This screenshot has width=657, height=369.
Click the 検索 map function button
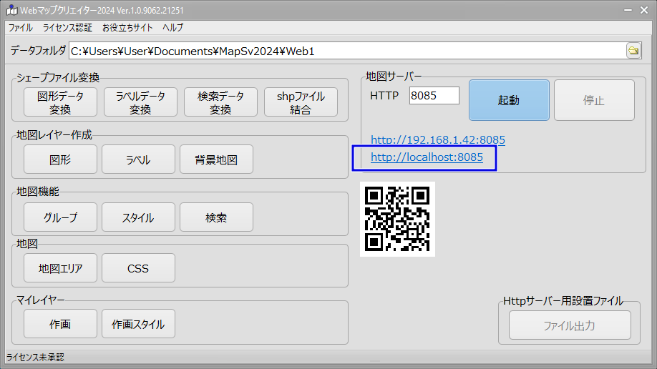(216, 217)
